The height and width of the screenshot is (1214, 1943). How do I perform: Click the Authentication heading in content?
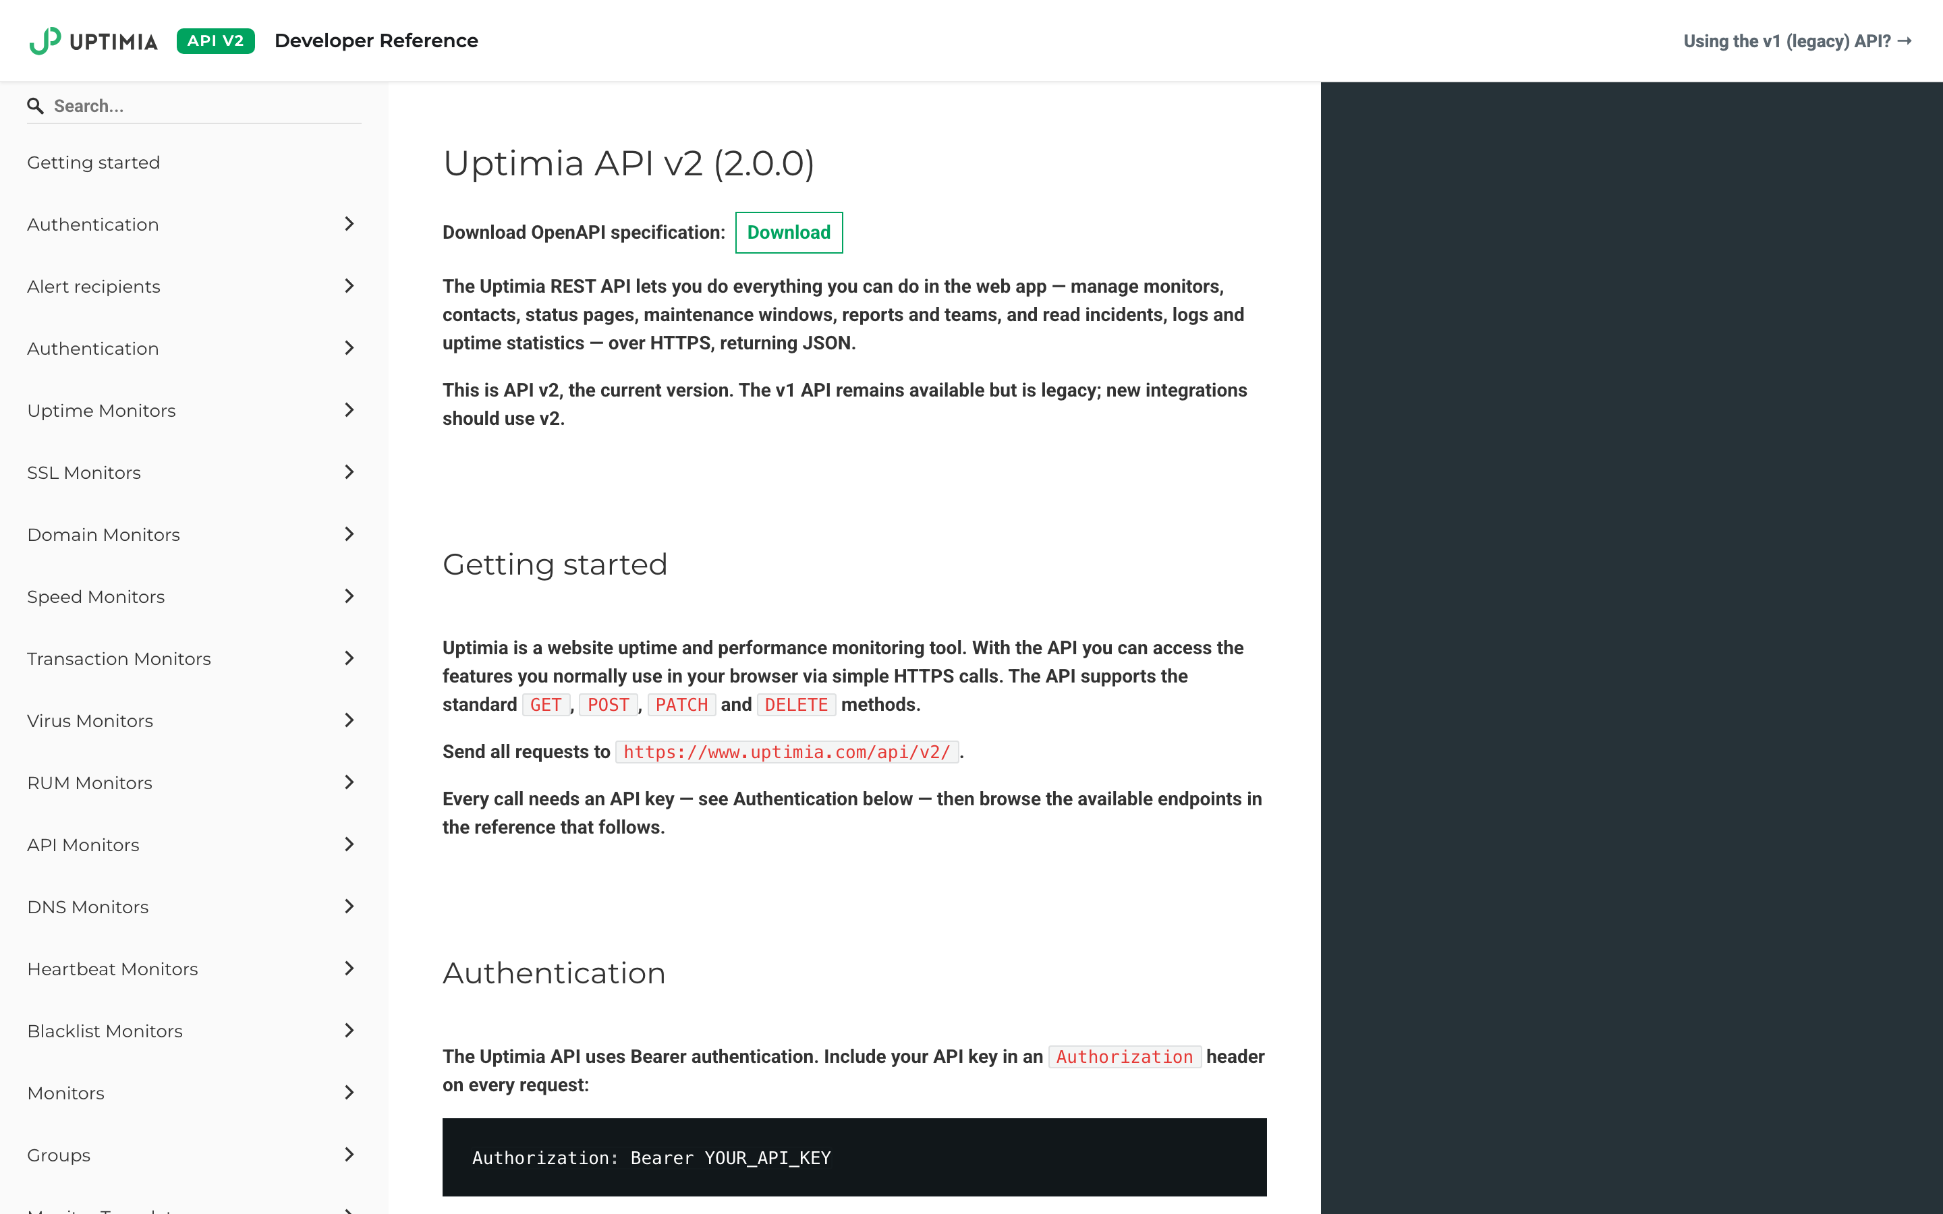554,973
